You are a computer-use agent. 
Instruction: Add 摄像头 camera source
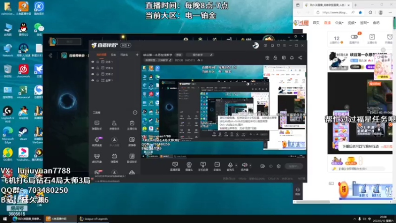(x=189, y=167)
